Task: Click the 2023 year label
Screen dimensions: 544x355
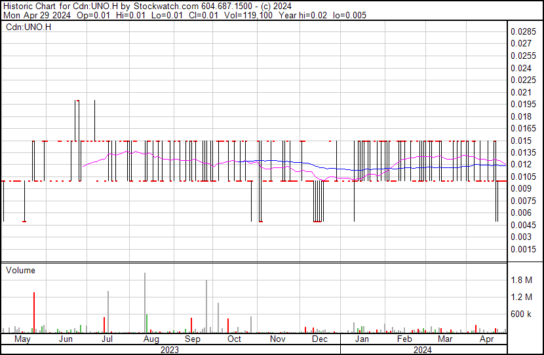Action: [x=170, y=350]
